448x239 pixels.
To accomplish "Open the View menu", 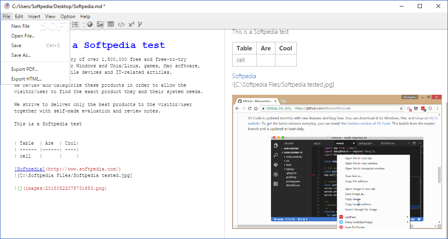I will (x=50, y=17).
